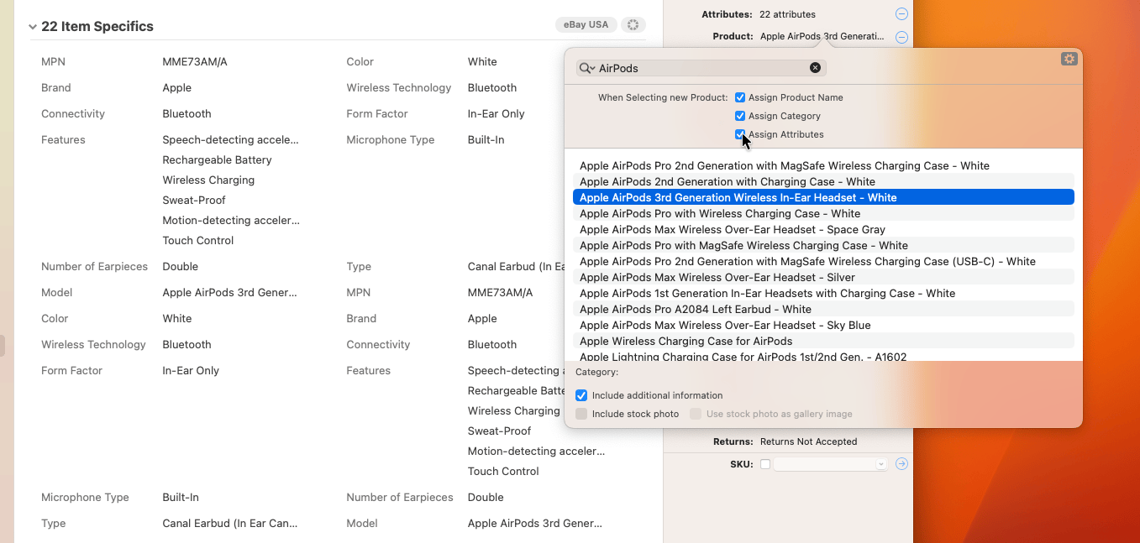Click the 22 Item Specifics heading
Image resolution: width=1140 pixels, height=543 pixels.
[97, 27]
